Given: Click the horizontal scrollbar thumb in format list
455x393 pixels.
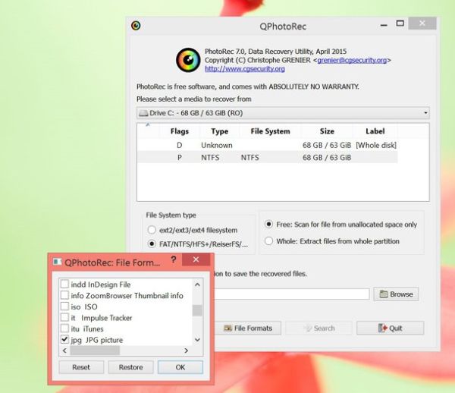Looking at the screenshot, I should (x=95, y=351).
